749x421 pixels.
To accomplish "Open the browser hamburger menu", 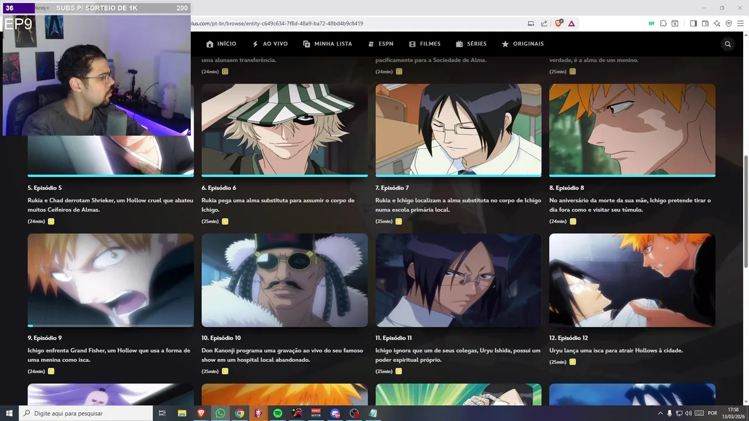I will (740, 23).
